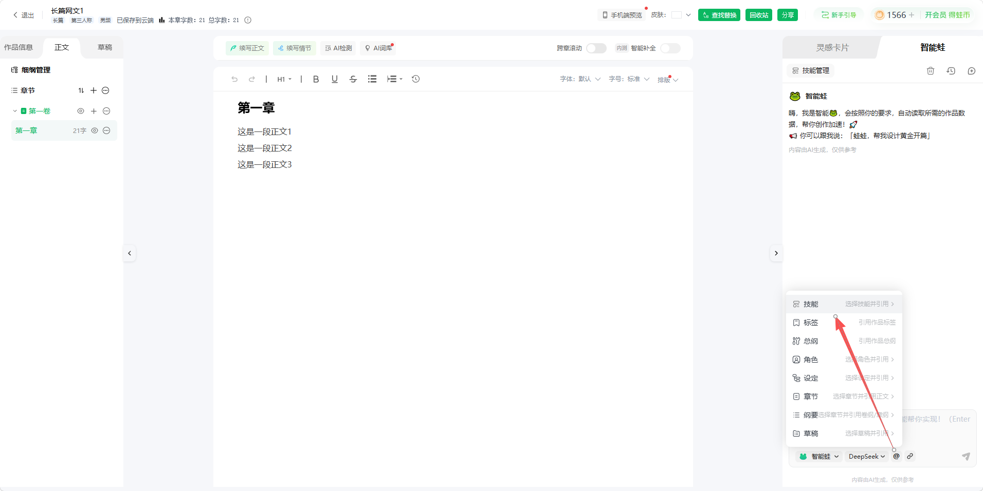Click the link attachment icon in chat input

tap(910, 456)
